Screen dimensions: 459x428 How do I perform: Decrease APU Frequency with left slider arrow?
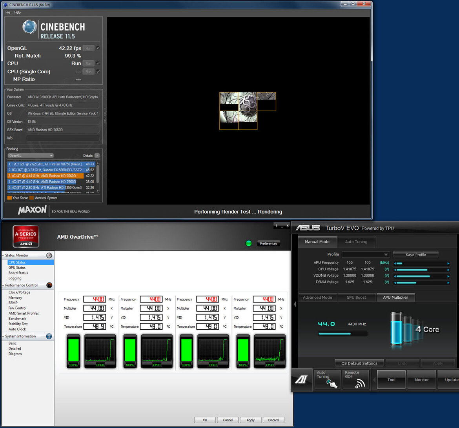click(x=395, y=263)
